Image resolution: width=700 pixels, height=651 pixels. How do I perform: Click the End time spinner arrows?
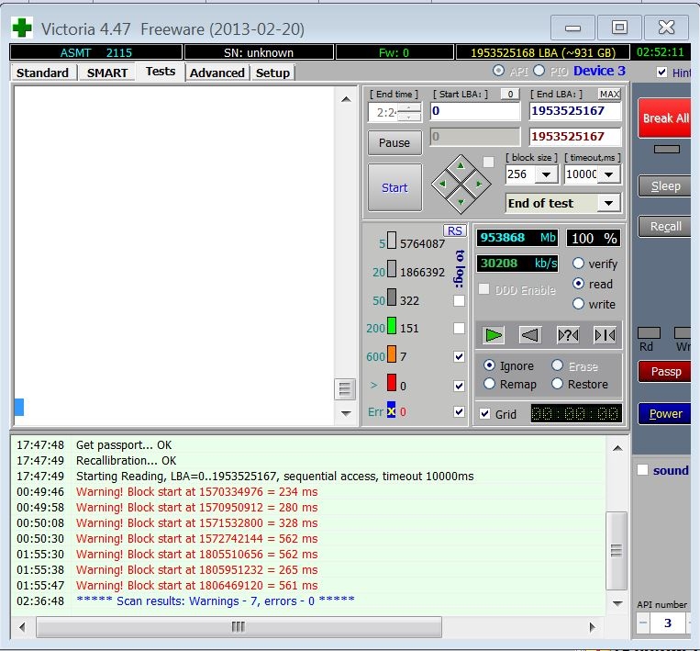point(409,112)
